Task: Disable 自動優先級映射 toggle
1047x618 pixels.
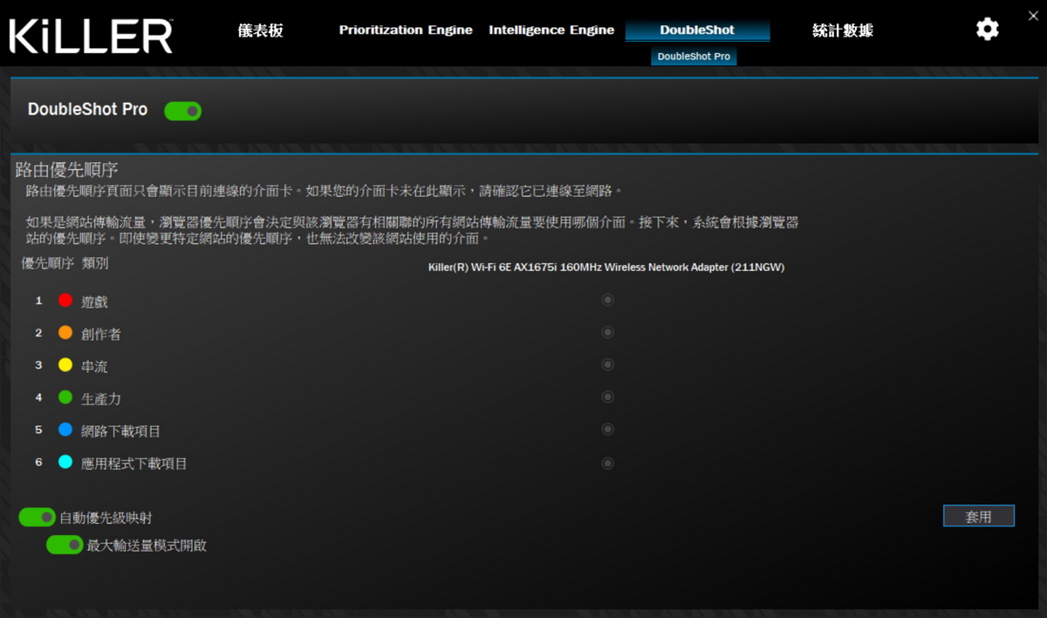Action: pos(38,518)
